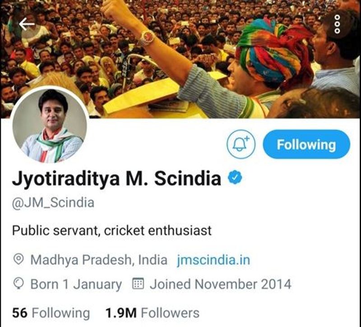Open the jmscindia.in website link
This screenshot has height=327, width=361.
point(213,260)
